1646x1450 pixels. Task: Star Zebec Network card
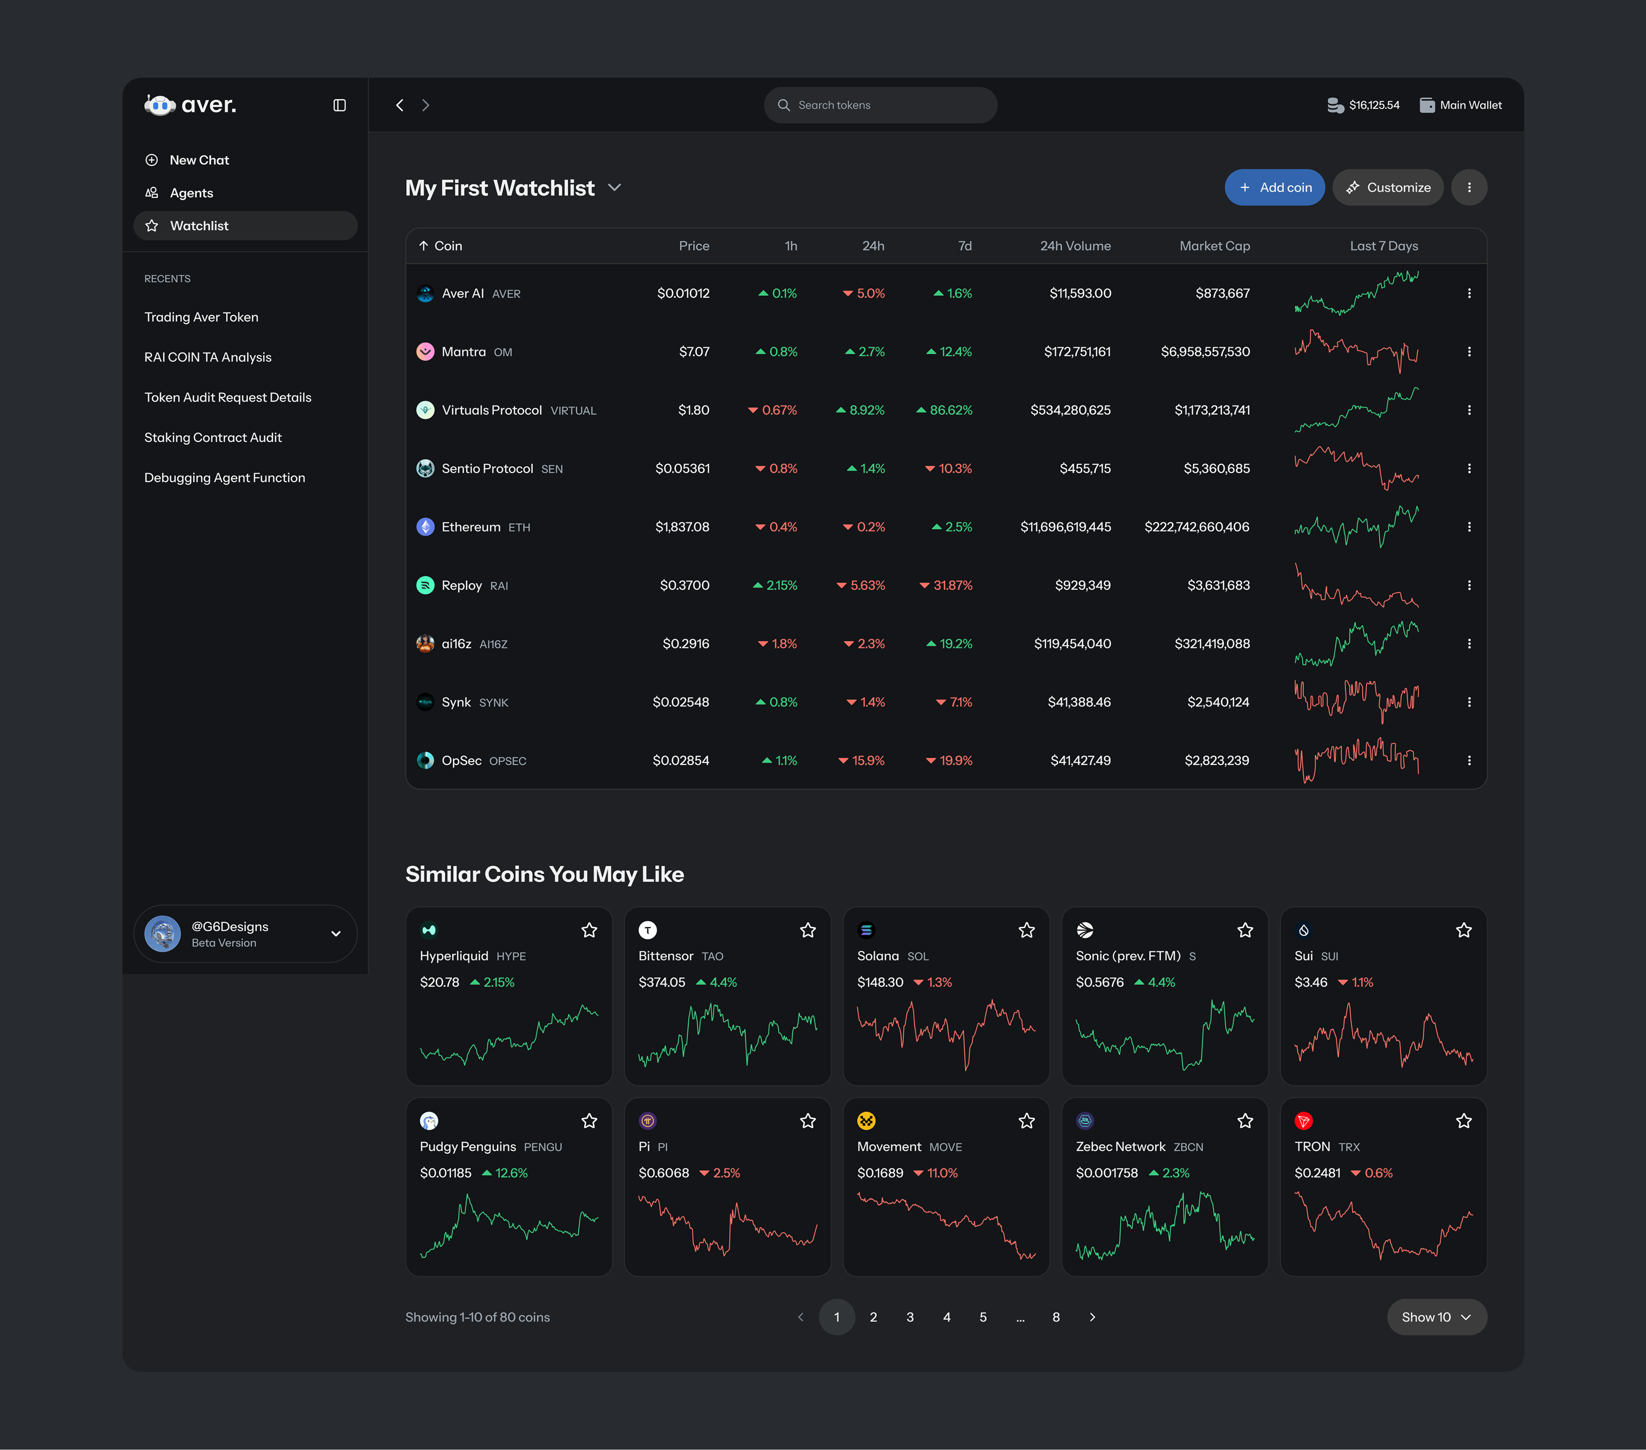(1245, 1120)
